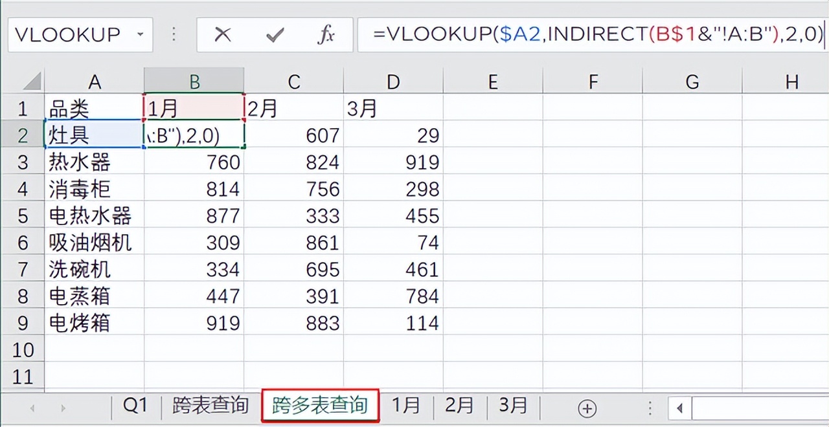829x427 pixels.
Task: Select cell with value 447
Action: [194, 296]
